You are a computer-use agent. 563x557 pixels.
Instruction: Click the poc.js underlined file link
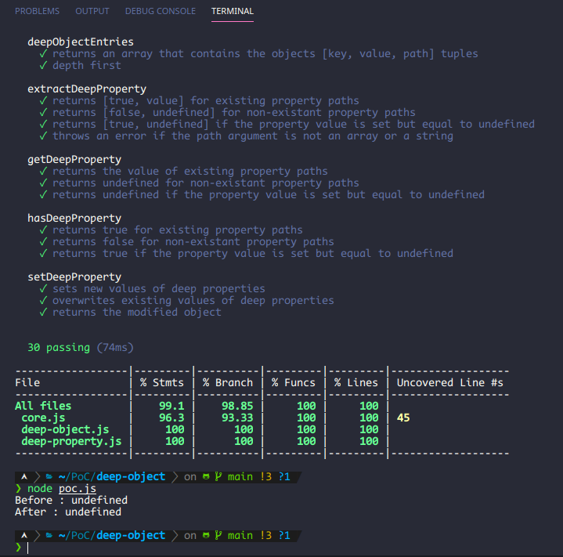click(x=78, y=488)
